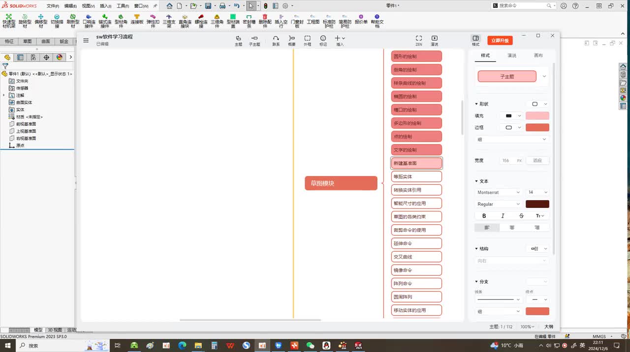
Task: Toggle strikethrough text formatting
Action: coord(521,216)
